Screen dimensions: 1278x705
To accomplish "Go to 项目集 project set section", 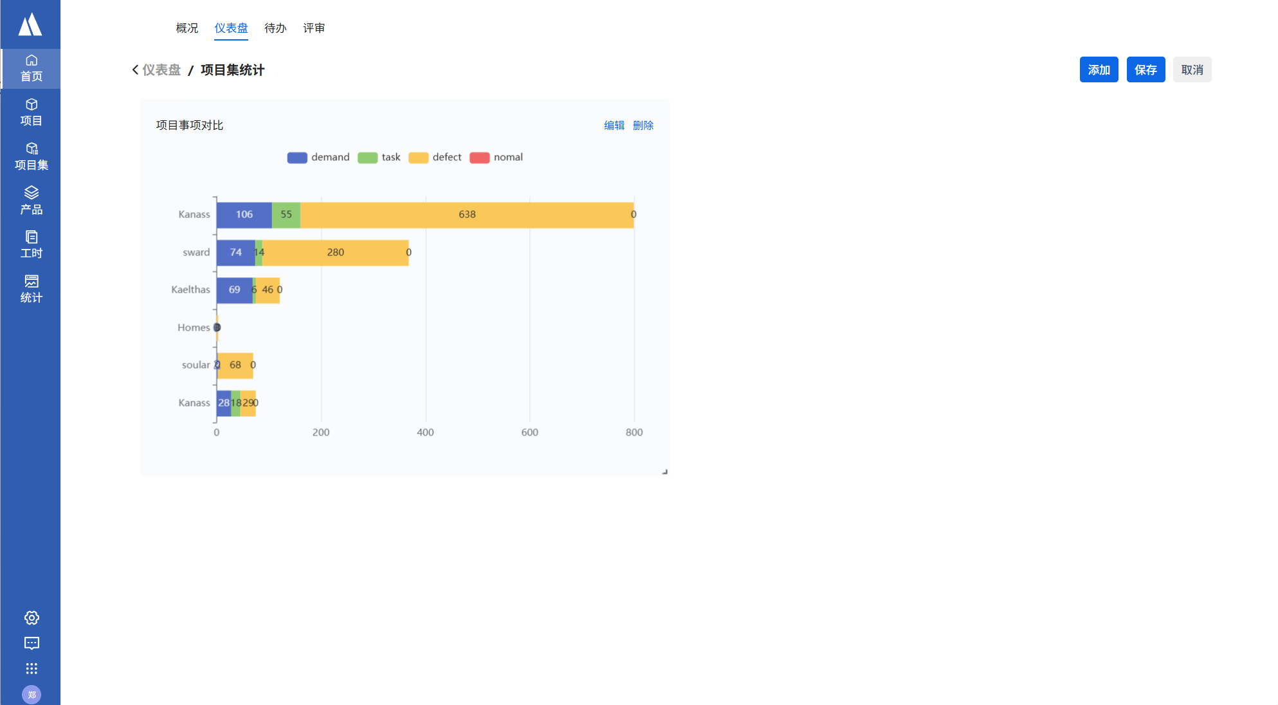I will tap(31, 156).
